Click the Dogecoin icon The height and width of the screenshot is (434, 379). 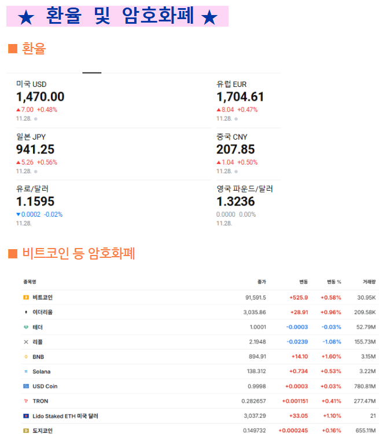[25, 431]
